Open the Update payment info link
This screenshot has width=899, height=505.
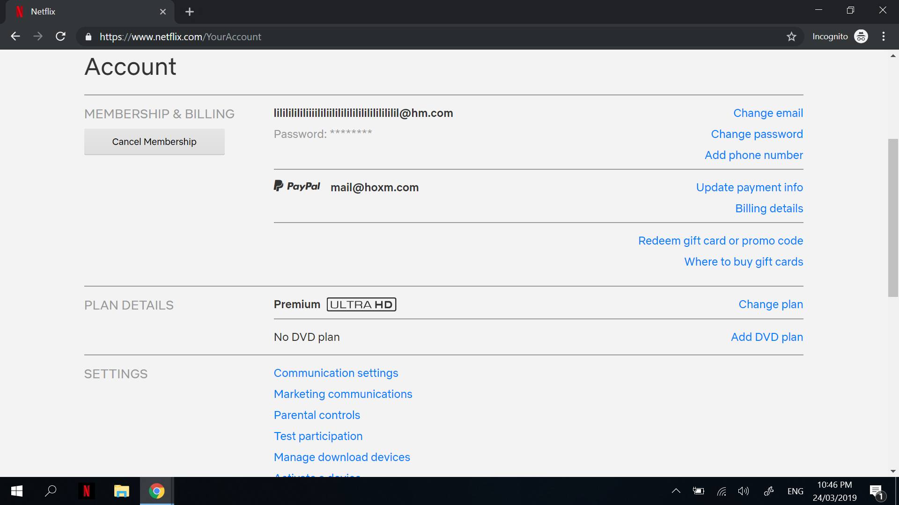tap(749, 188)
